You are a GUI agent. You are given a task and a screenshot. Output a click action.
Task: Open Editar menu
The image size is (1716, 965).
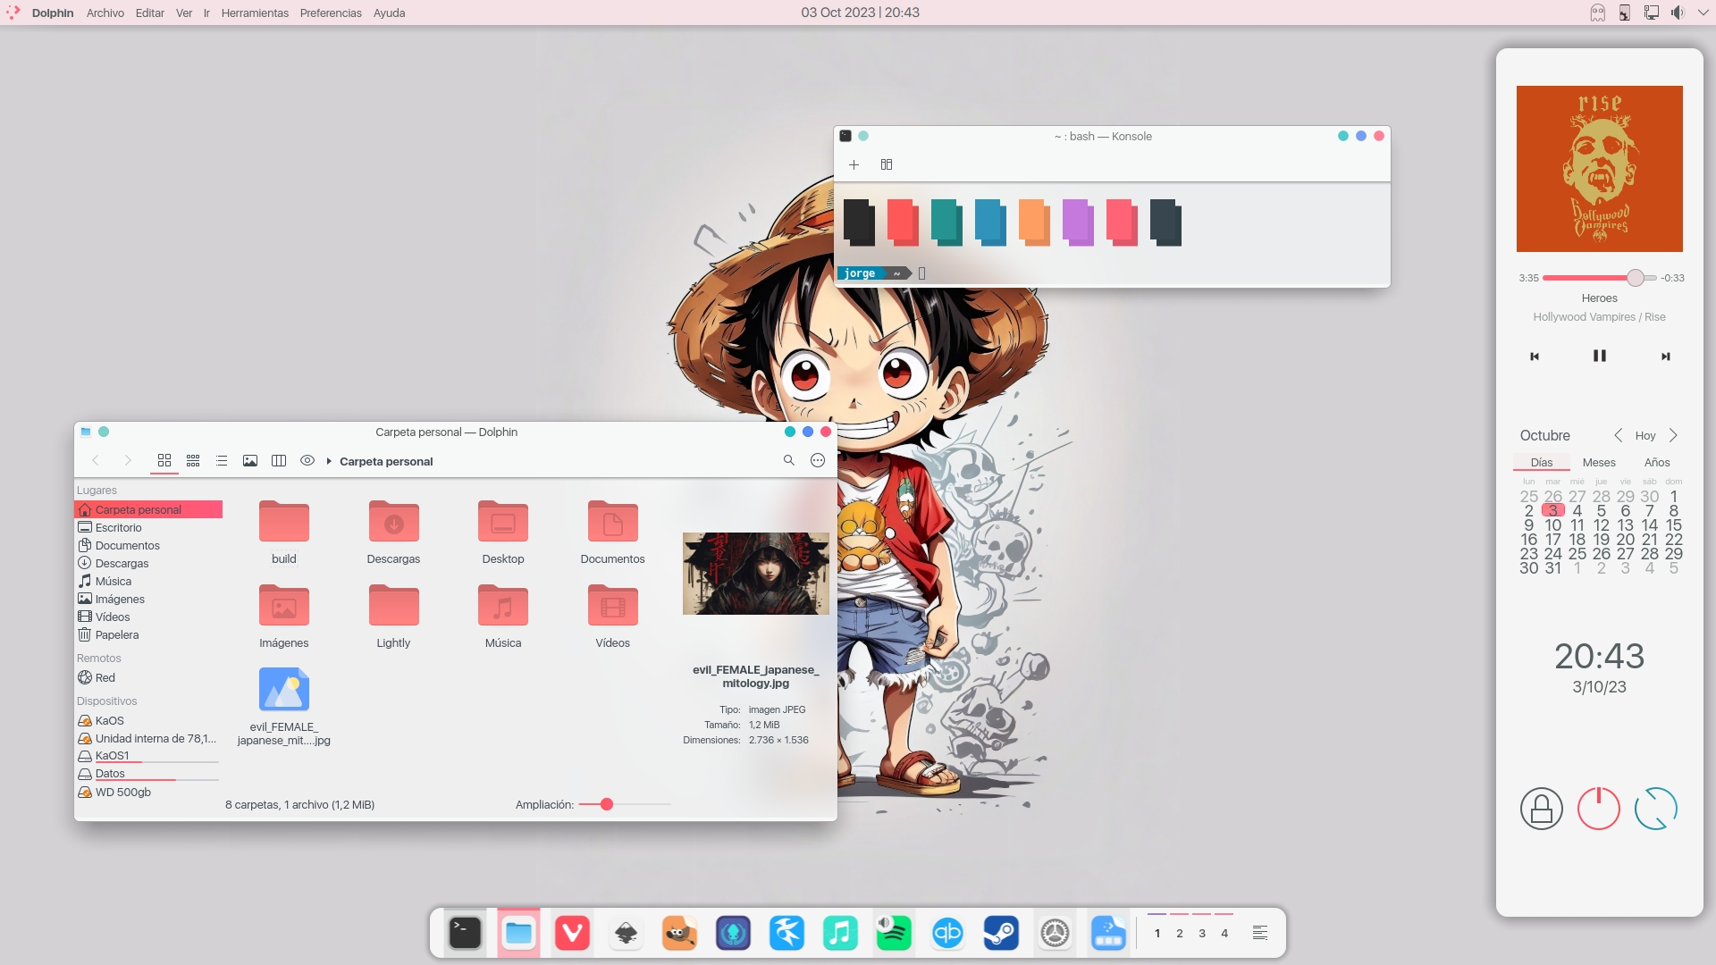[x=150, y=13]
